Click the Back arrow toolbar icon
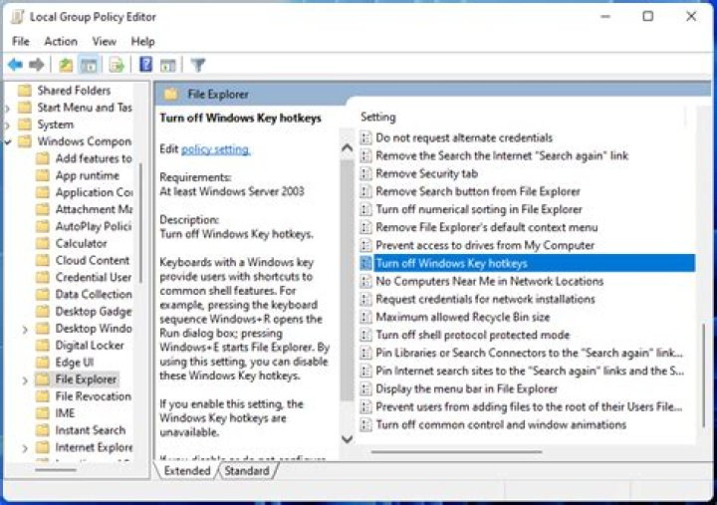717x505 pixels. [x=15, y=65]
